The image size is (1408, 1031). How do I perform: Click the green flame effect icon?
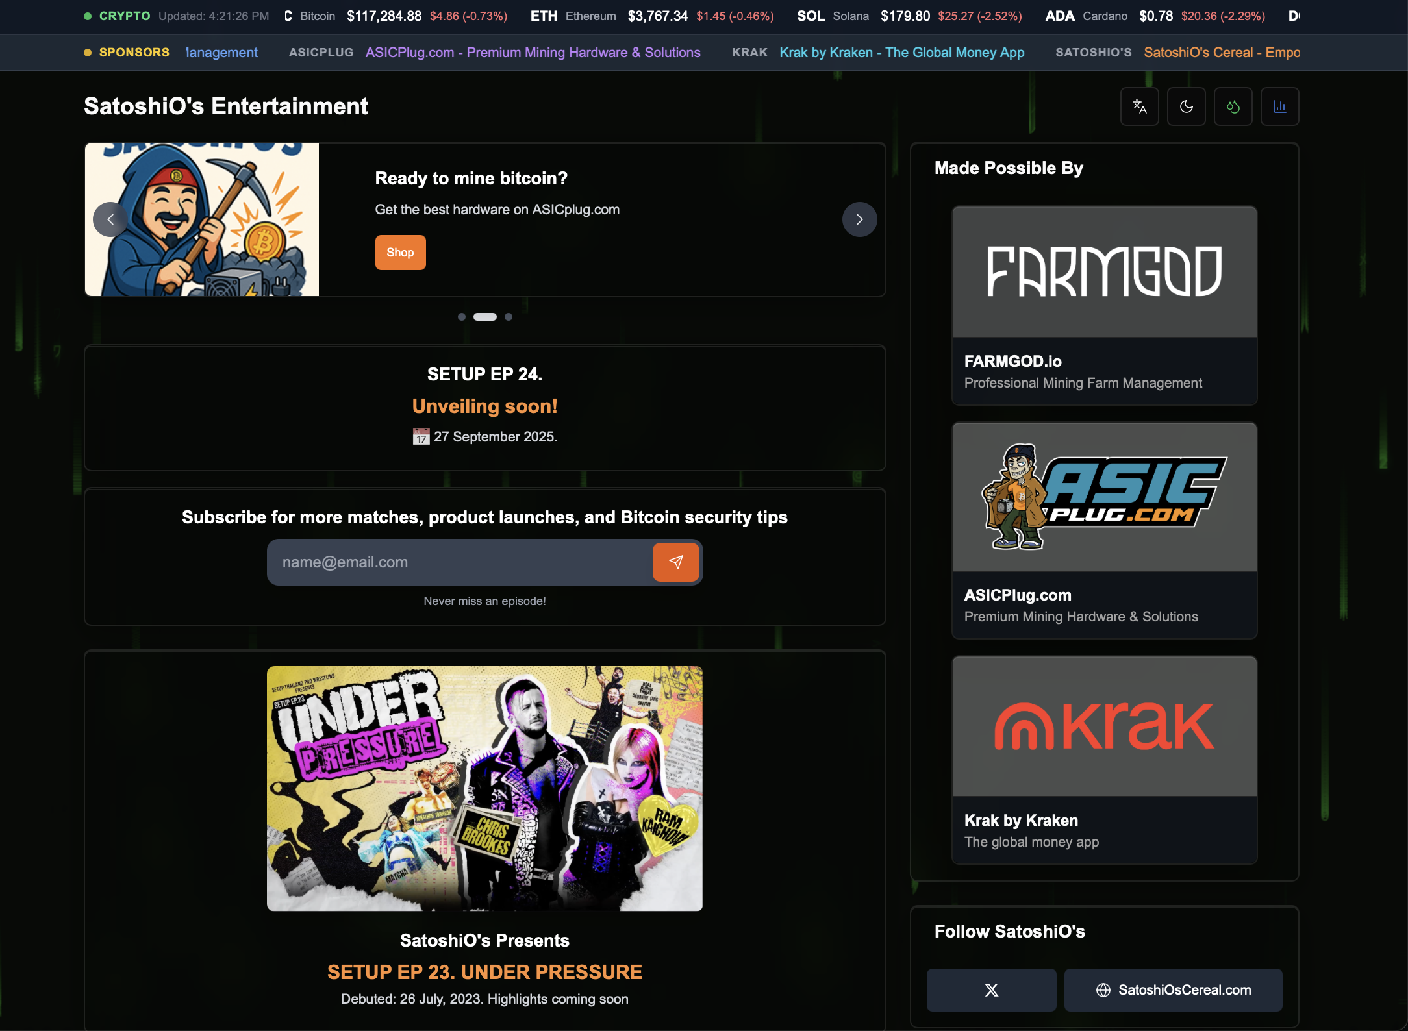(1233, 106)
